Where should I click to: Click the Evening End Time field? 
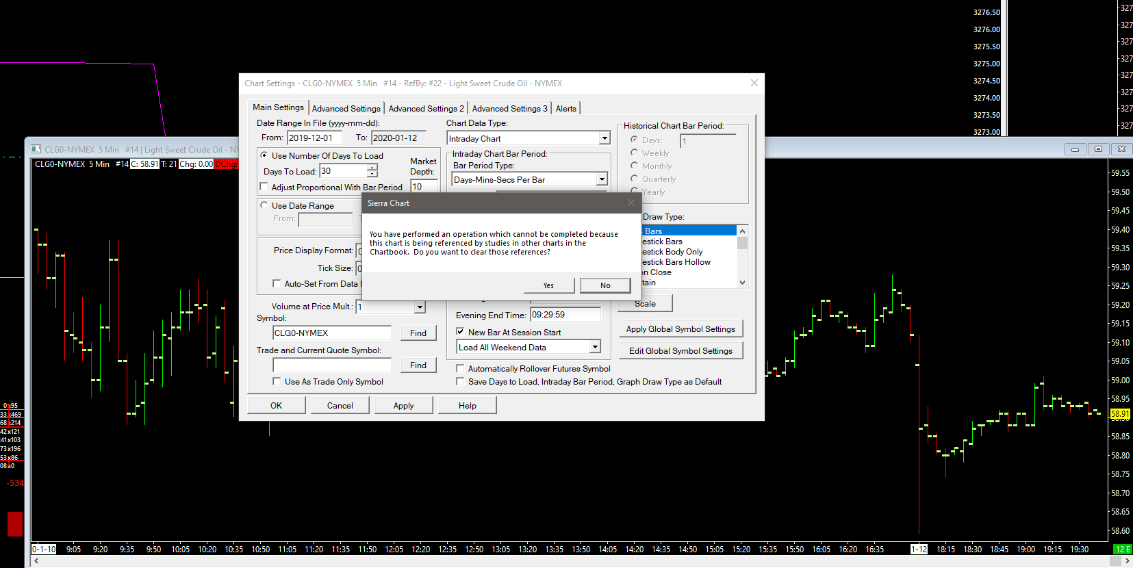tap(565, 315)
